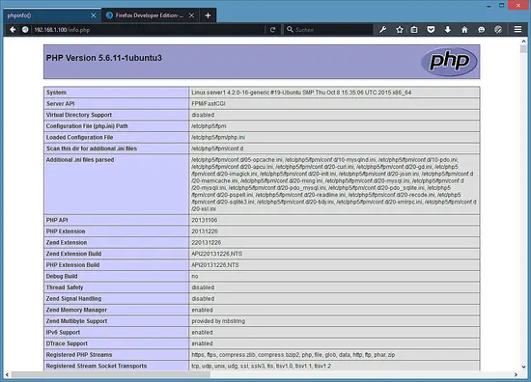The height and width of the screenshot is (382, 531).
Task: Click the IPv6 Support label
Action: (x=63, y=332)
